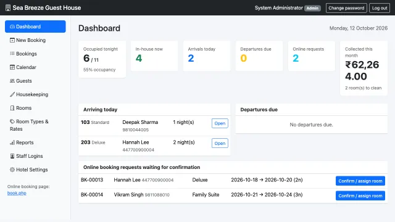Viewport: 395px width, 222px height.
Task: Open the Guests section
Action: point(35,81)
